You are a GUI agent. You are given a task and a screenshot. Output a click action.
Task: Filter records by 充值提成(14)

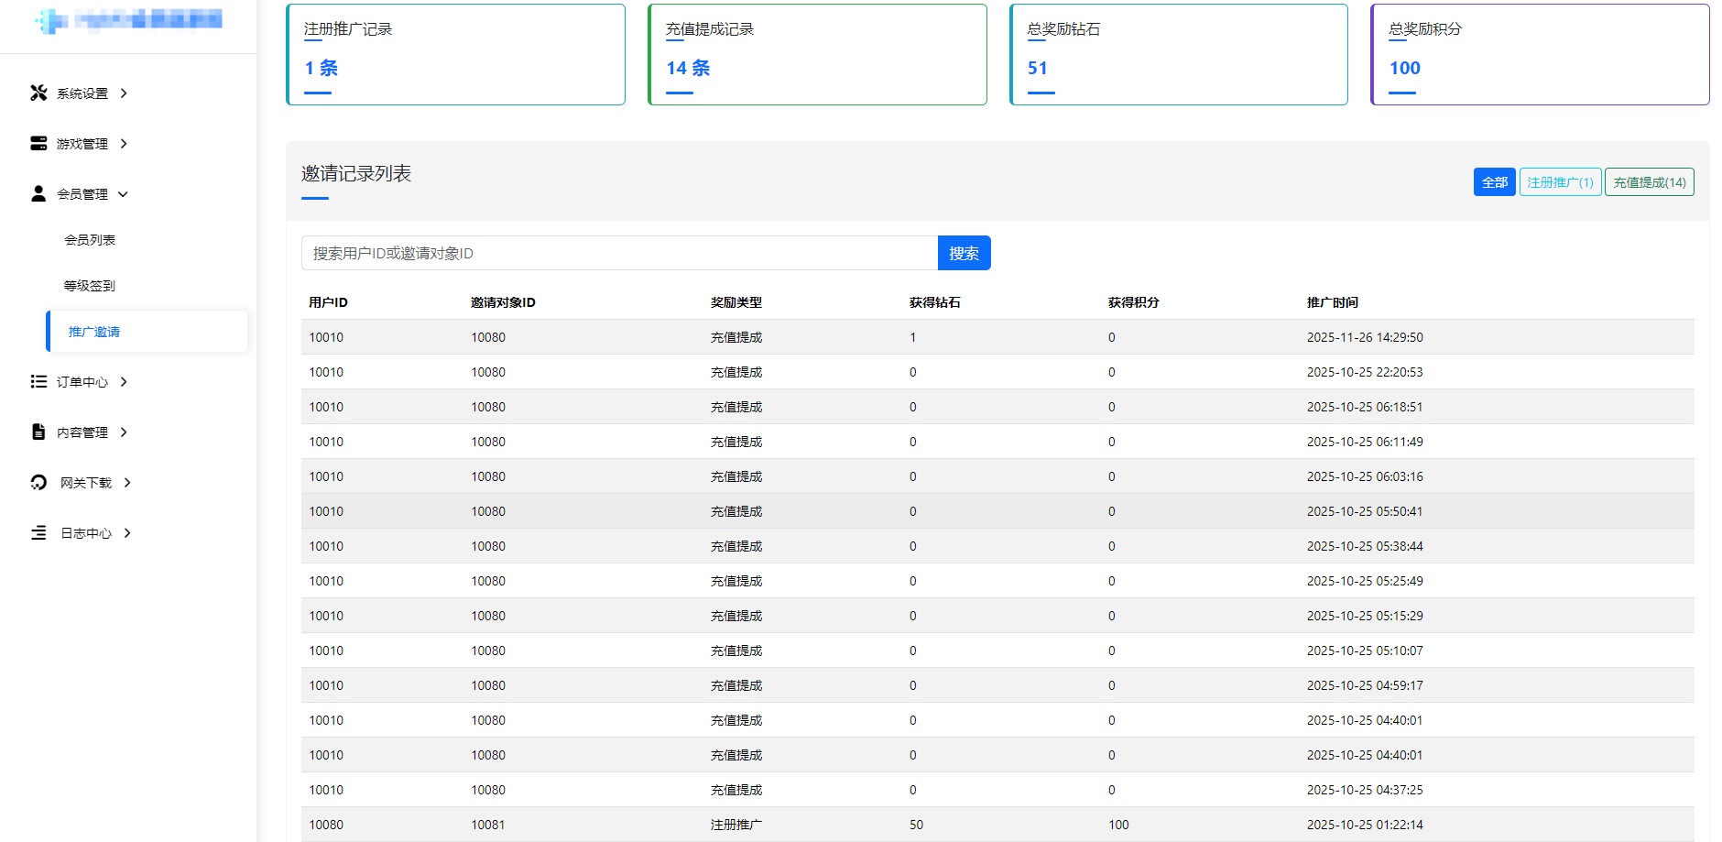[x=1649, y=182]
